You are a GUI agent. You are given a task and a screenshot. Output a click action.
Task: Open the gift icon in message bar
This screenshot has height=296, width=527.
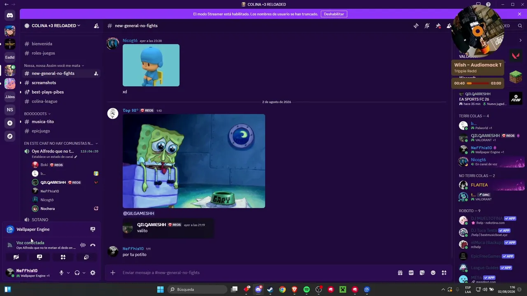tap(400, 273)
